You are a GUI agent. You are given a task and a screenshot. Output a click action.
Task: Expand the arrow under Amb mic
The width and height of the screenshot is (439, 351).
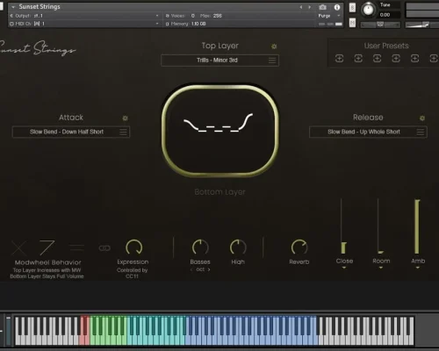pyautogui.click(x=418, y=268)
